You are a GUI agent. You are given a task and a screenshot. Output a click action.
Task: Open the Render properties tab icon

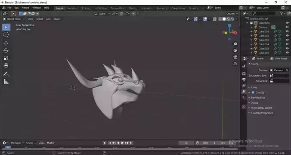point(244,74)
